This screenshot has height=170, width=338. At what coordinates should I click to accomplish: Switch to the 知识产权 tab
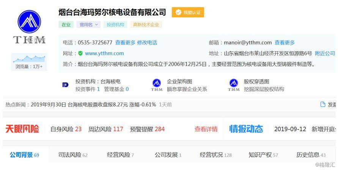[263, 155]
